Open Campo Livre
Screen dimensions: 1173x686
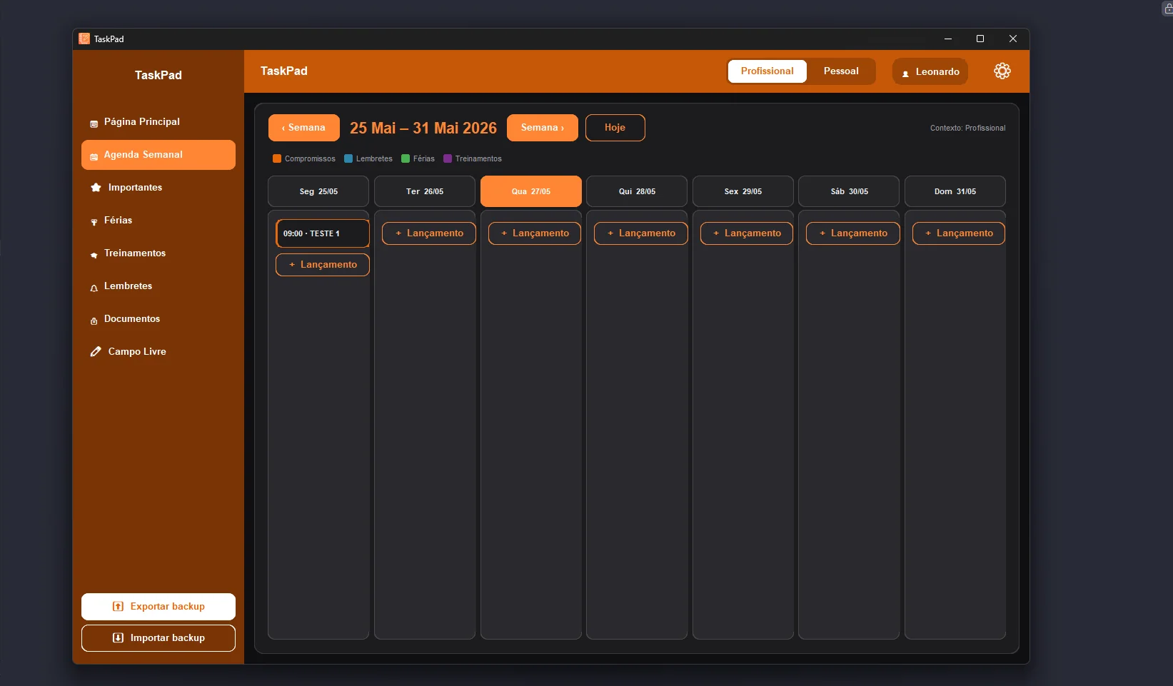coord(158,352)
